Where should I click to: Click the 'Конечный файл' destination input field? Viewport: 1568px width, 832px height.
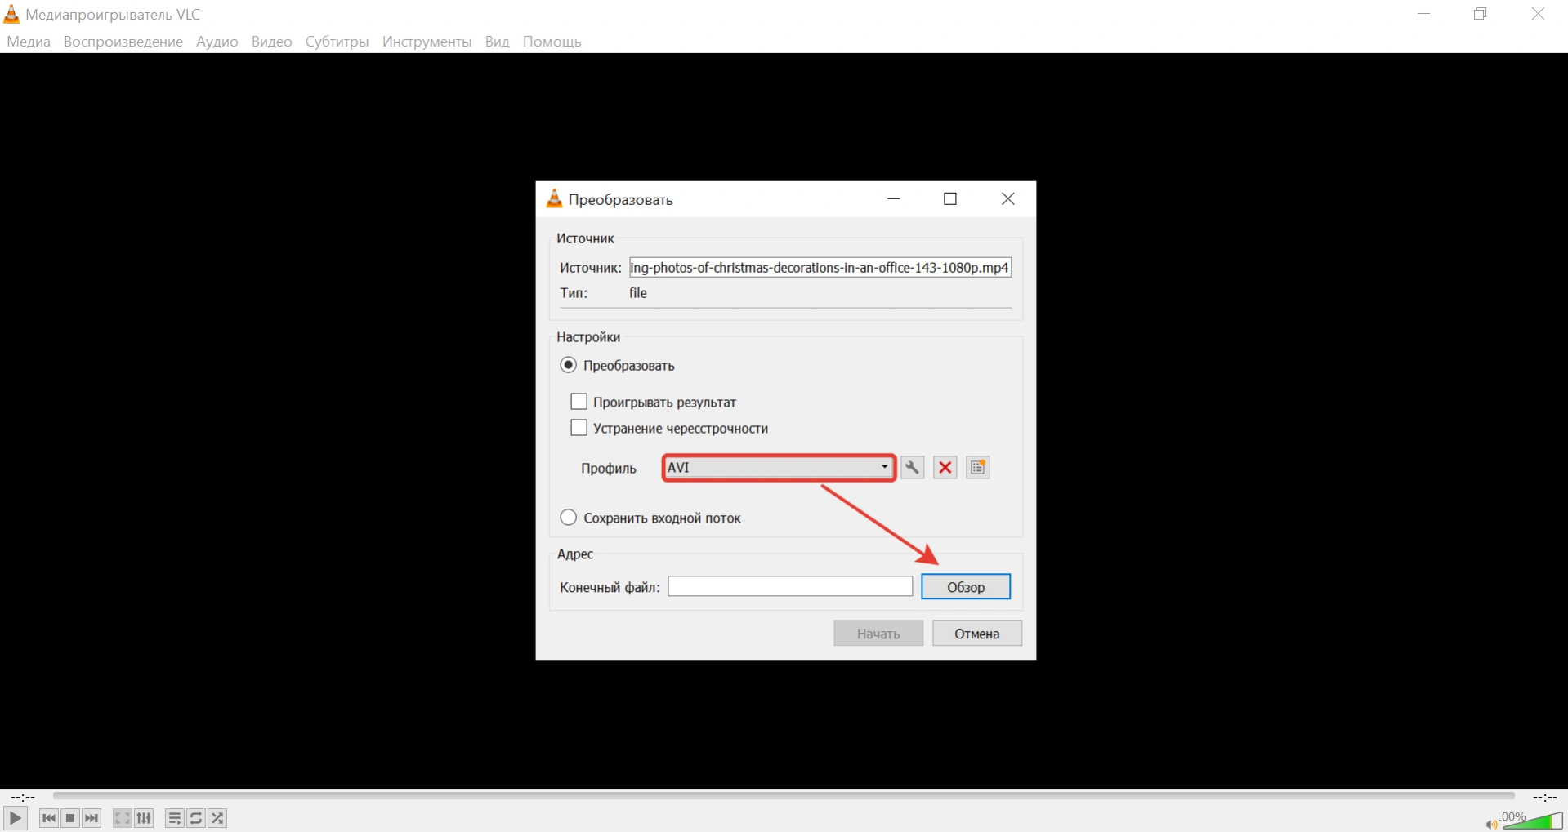coord(789,587)
